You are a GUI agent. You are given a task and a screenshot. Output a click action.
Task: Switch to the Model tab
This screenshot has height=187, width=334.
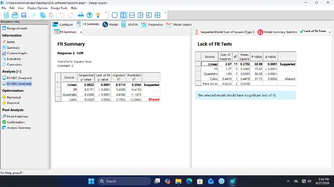coord(110,24)
